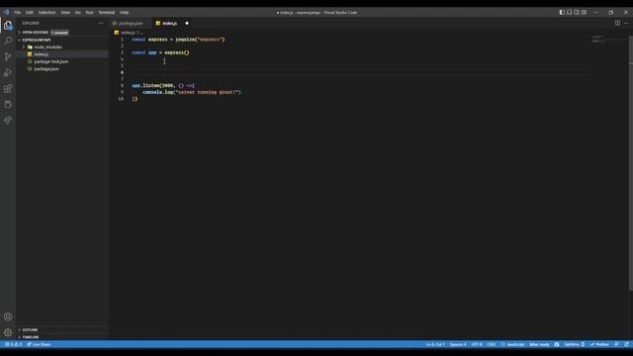Open the Terminal menu
633x356 pixels.
pyautogui.click(x=107, y=13)
